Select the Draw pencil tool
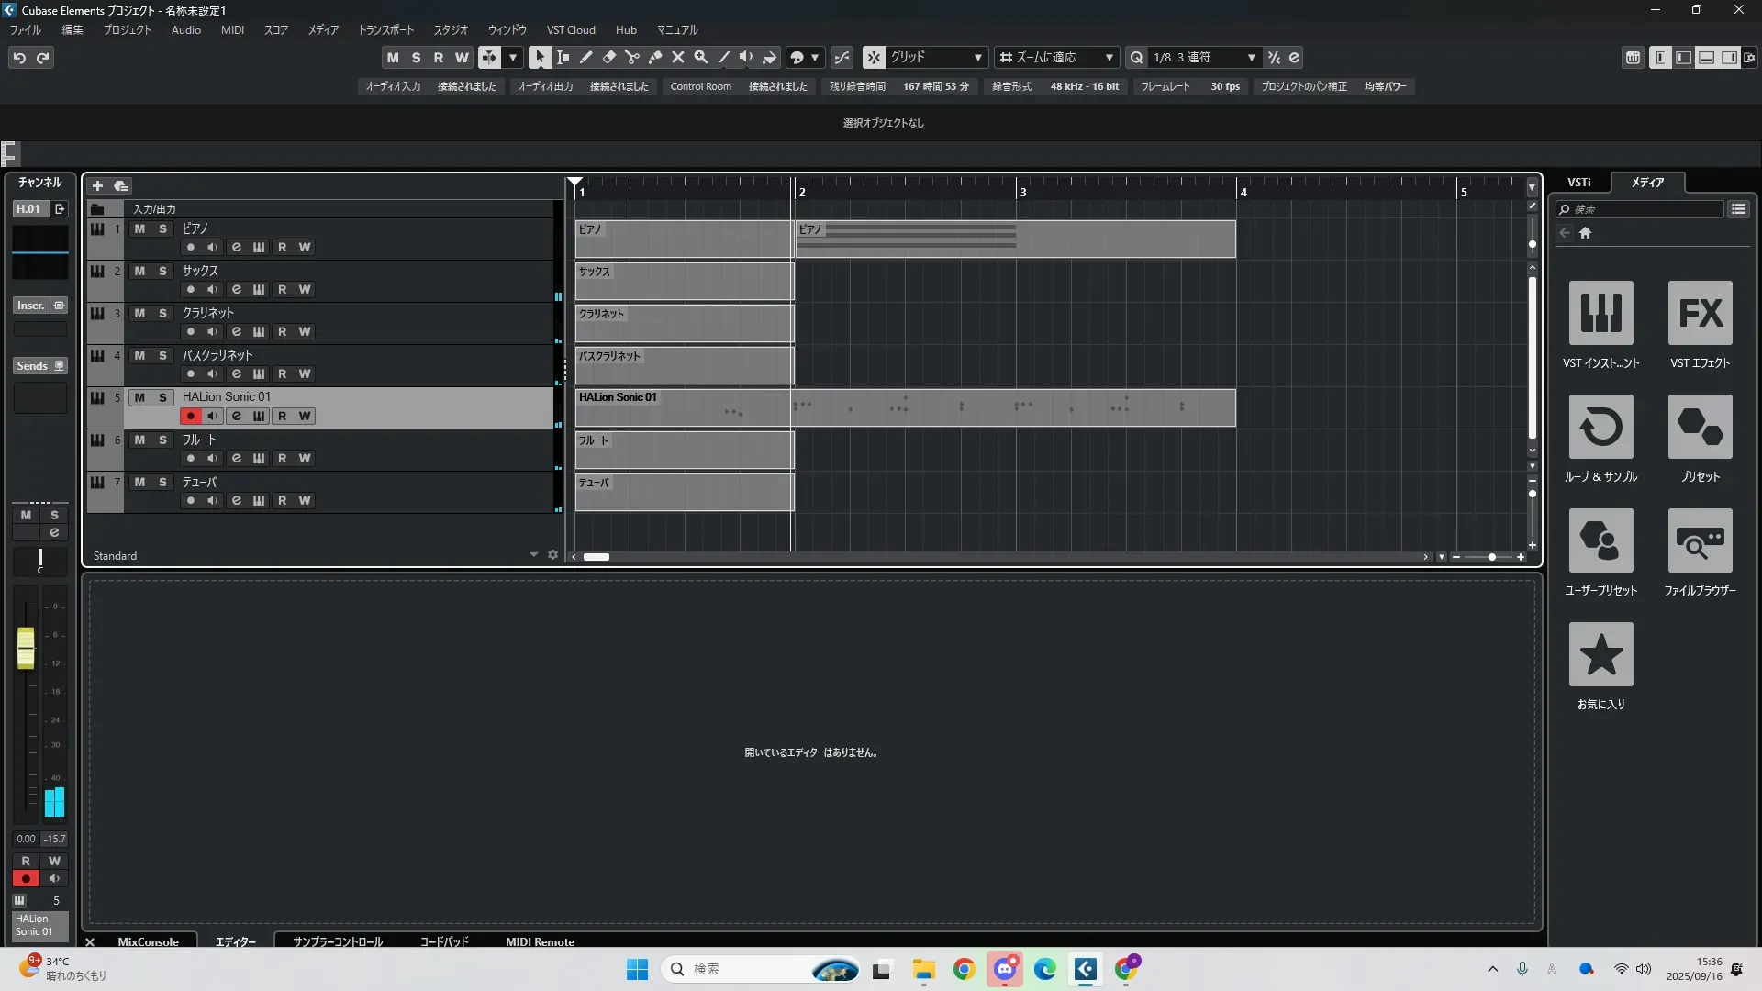 coord(585,58)
